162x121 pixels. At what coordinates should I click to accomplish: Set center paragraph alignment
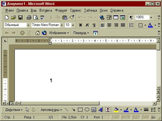pyautogui.click(x=109, y=25)
